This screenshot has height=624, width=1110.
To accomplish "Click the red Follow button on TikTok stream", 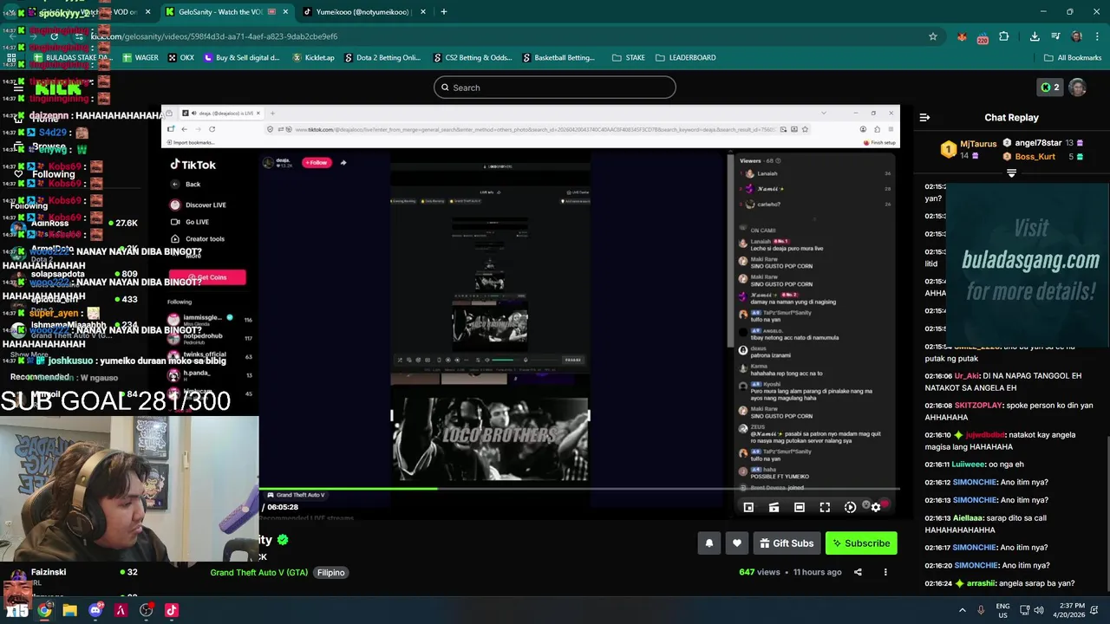I will 317,162.
